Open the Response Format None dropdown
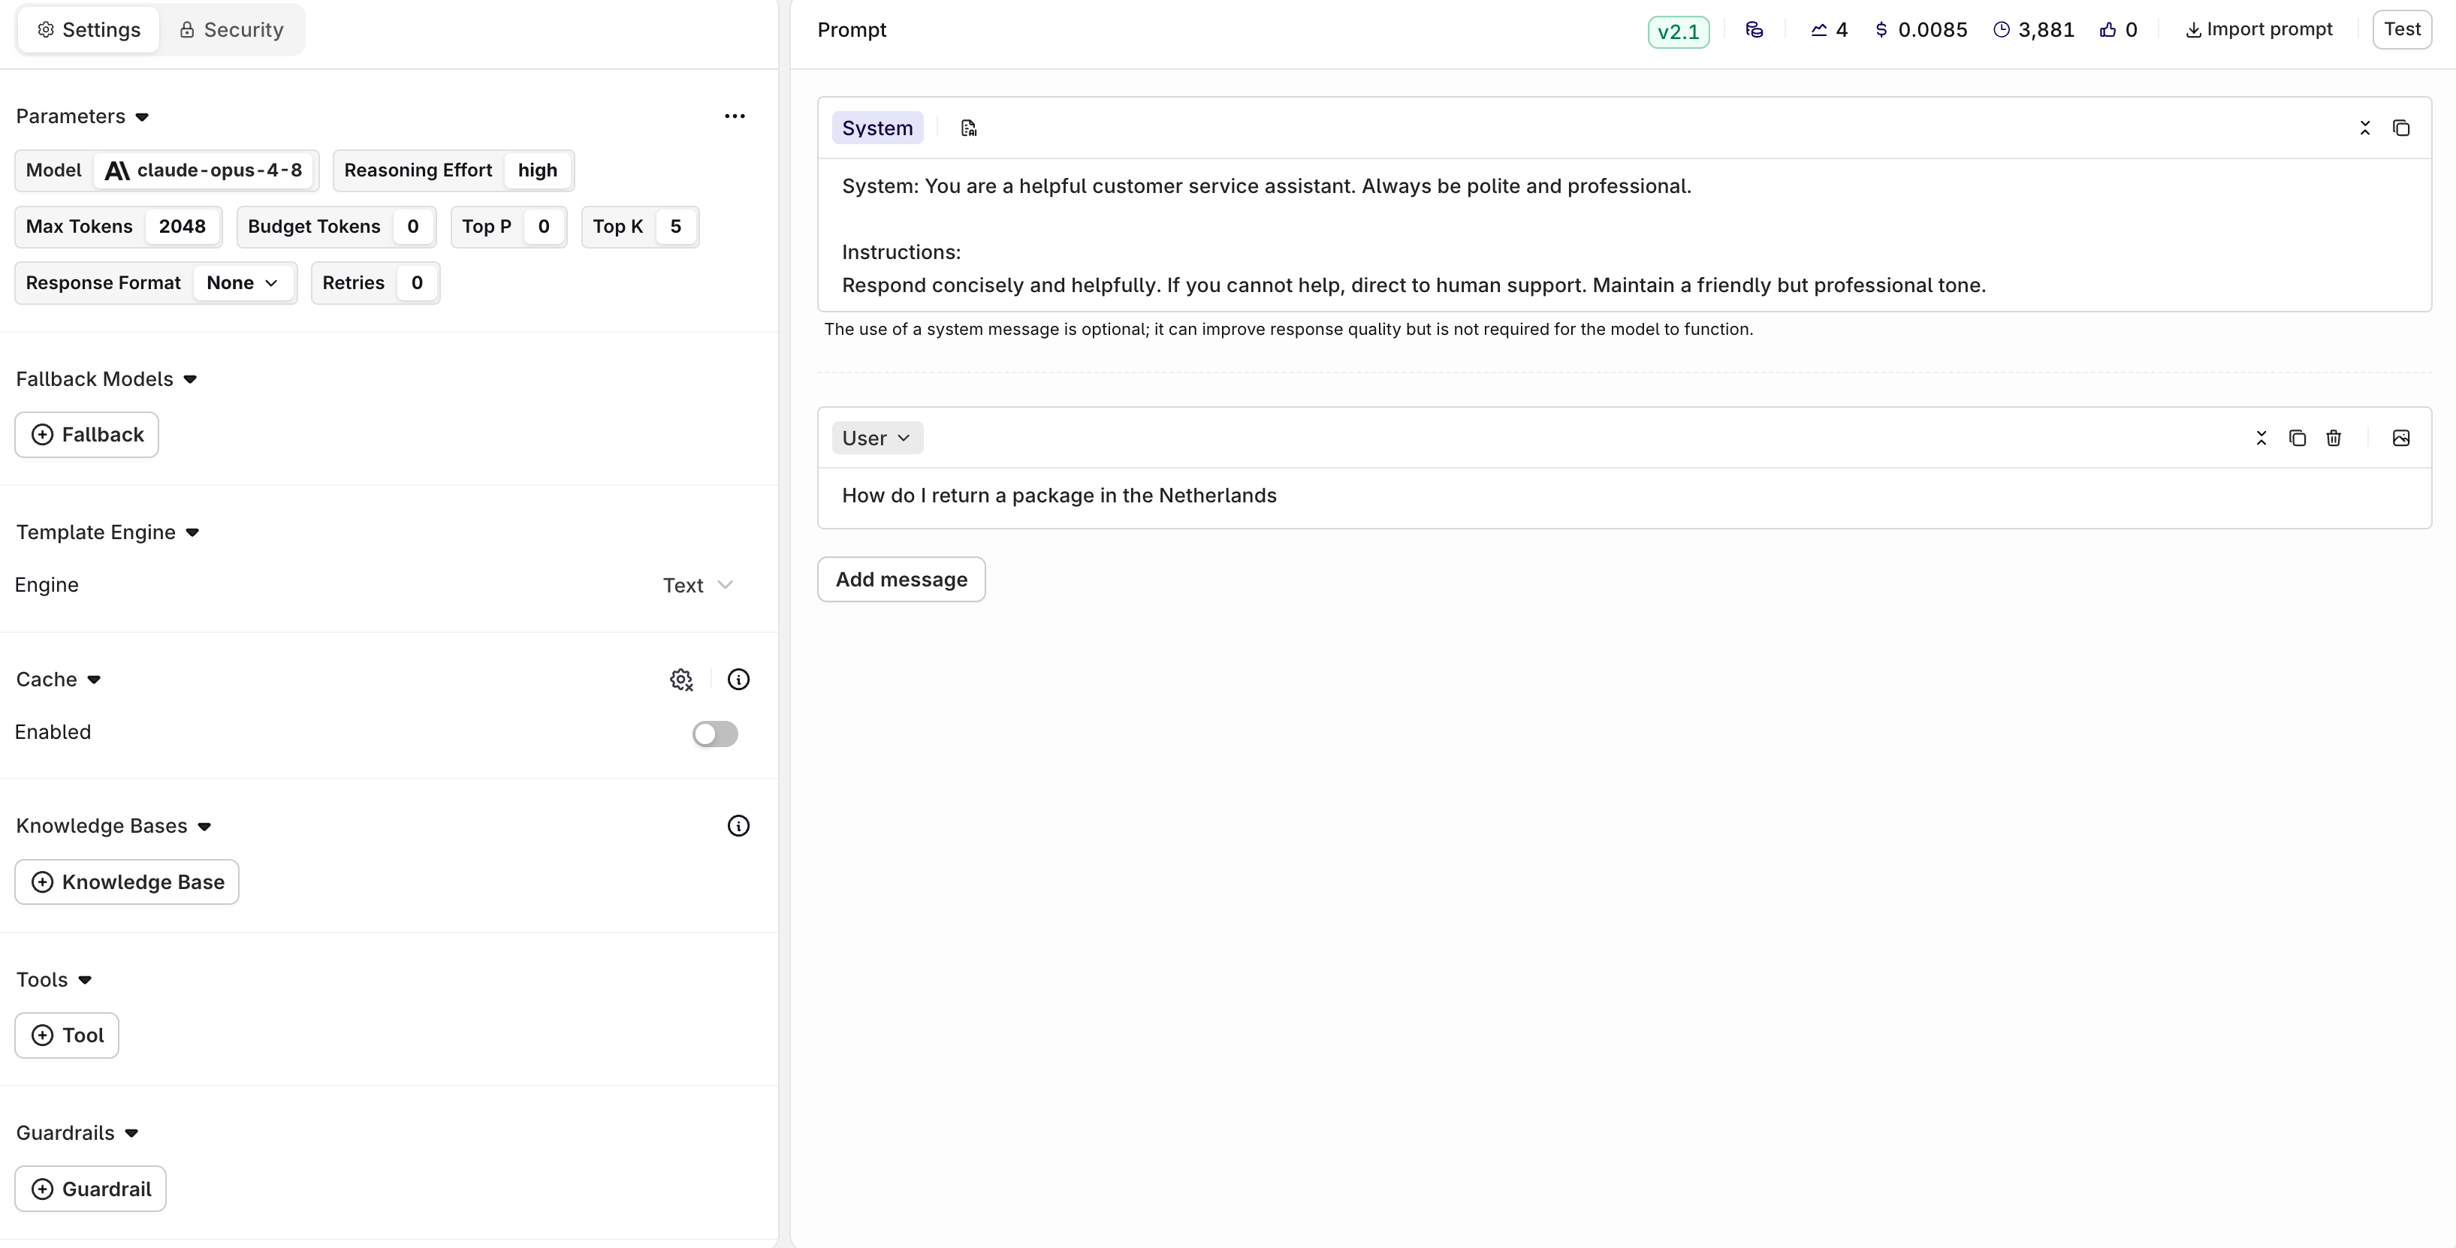2456x1248 pixels. pos(242,283)
